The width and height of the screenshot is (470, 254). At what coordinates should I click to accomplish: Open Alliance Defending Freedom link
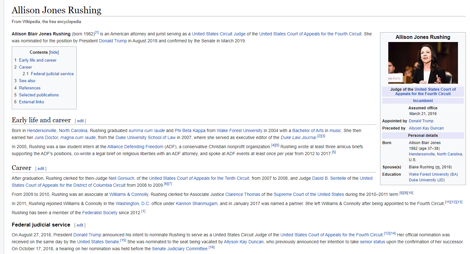coord(135,147)
